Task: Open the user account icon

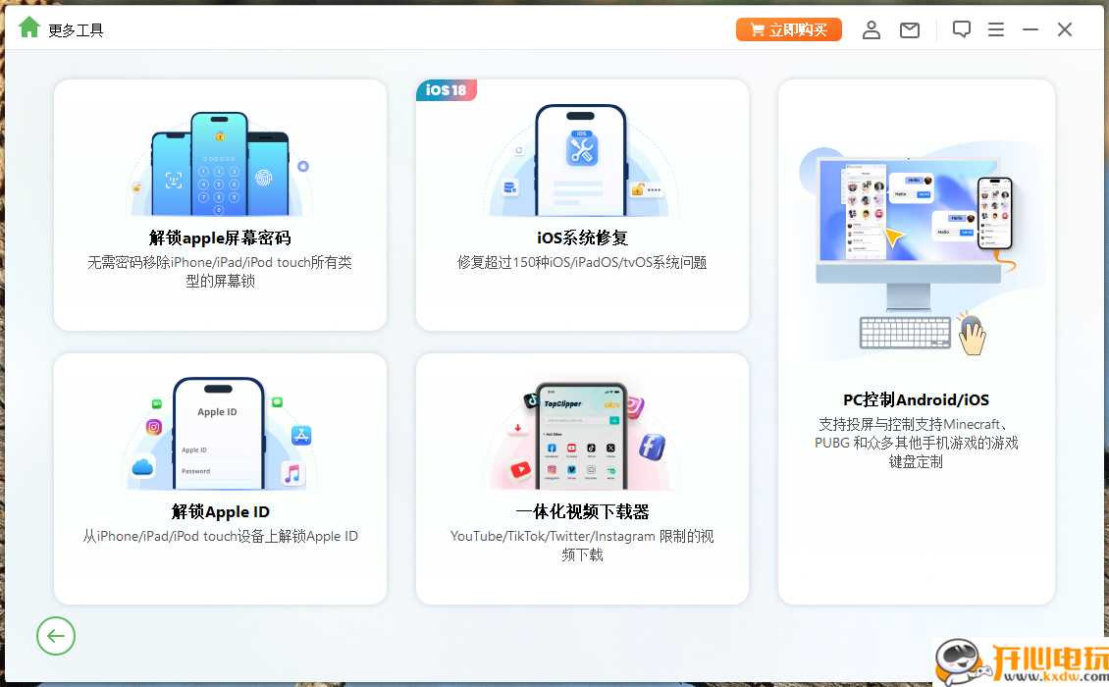Action: coord(871,28)
